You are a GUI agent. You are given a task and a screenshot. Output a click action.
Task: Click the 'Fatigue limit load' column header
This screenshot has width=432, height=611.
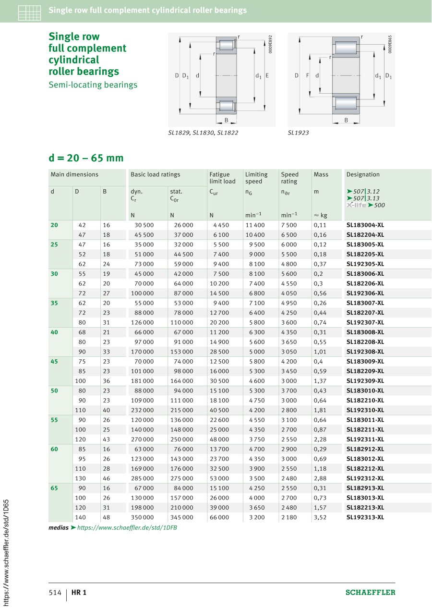pyautogui.click(x=222, y=178)
